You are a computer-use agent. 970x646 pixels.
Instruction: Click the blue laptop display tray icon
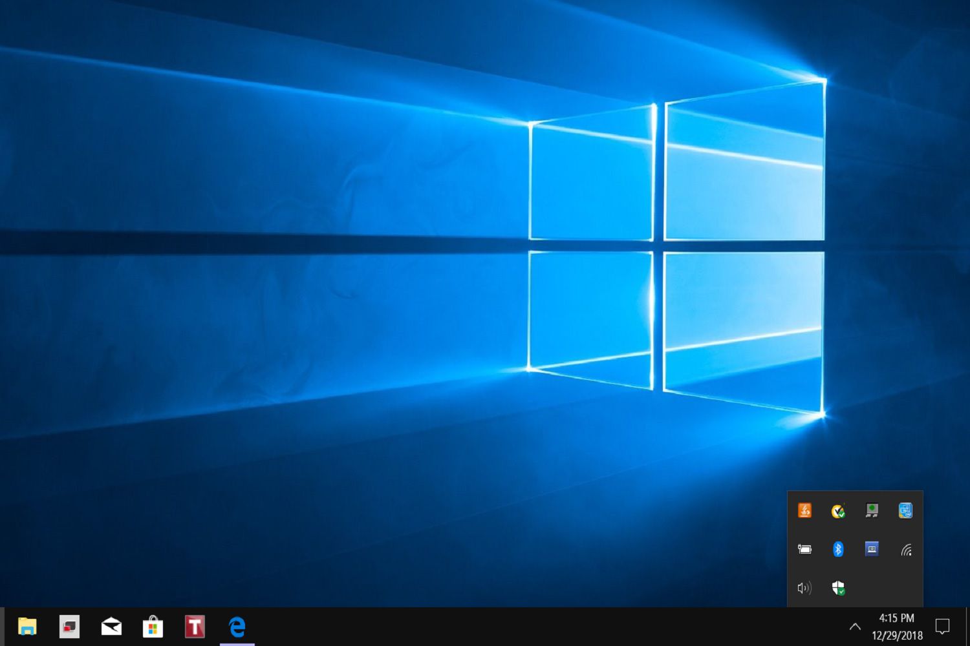point(872,549)
